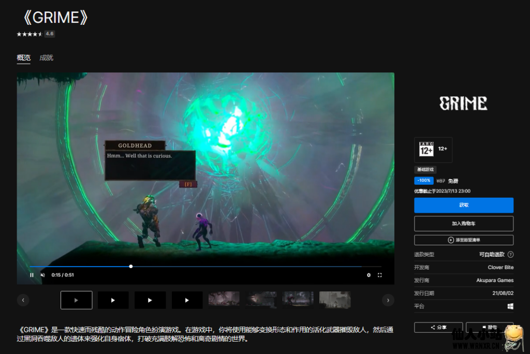Open the first screenshot thumbnail
The height and width of the screenshot is (354, 530).
click(x=224, y=300)
